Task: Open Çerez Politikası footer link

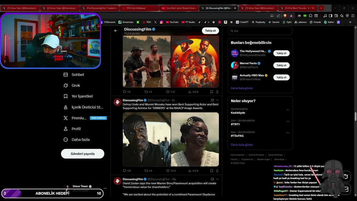Action: 275,155
